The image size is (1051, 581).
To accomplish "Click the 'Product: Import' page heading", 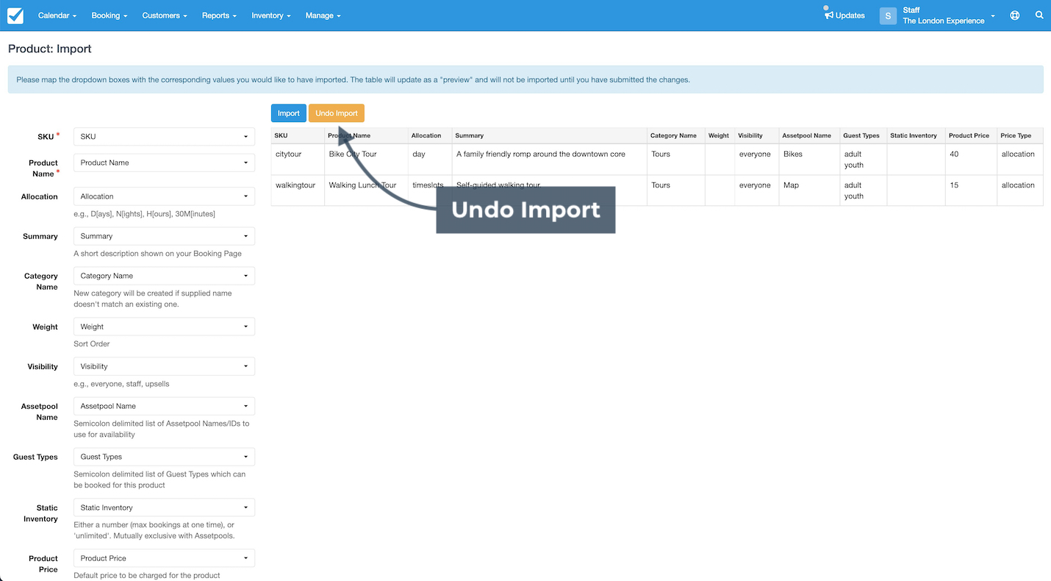I will (50, 49).
